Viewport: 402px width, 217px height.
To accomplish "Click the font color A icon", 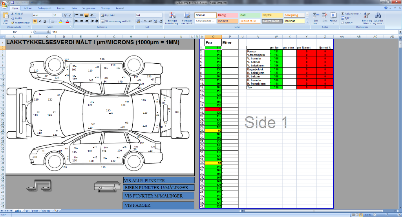I will (68, 22).
